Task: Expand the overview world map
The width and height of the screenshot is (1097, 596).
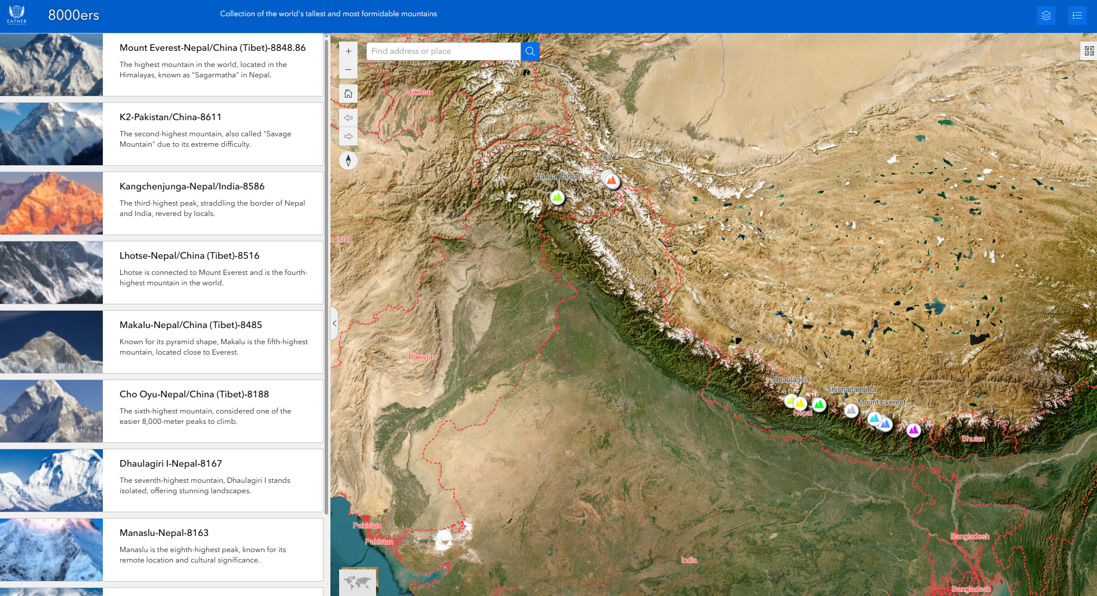Action: tap(357, 582)
